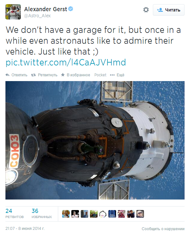
Task: Click the blue X-ray skull avatar
Action: tap(112, 214)
